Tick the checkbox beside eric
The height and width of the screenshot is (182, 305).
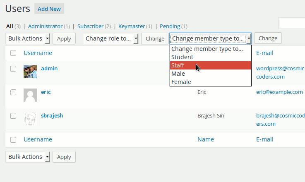[x=13, y=92]
